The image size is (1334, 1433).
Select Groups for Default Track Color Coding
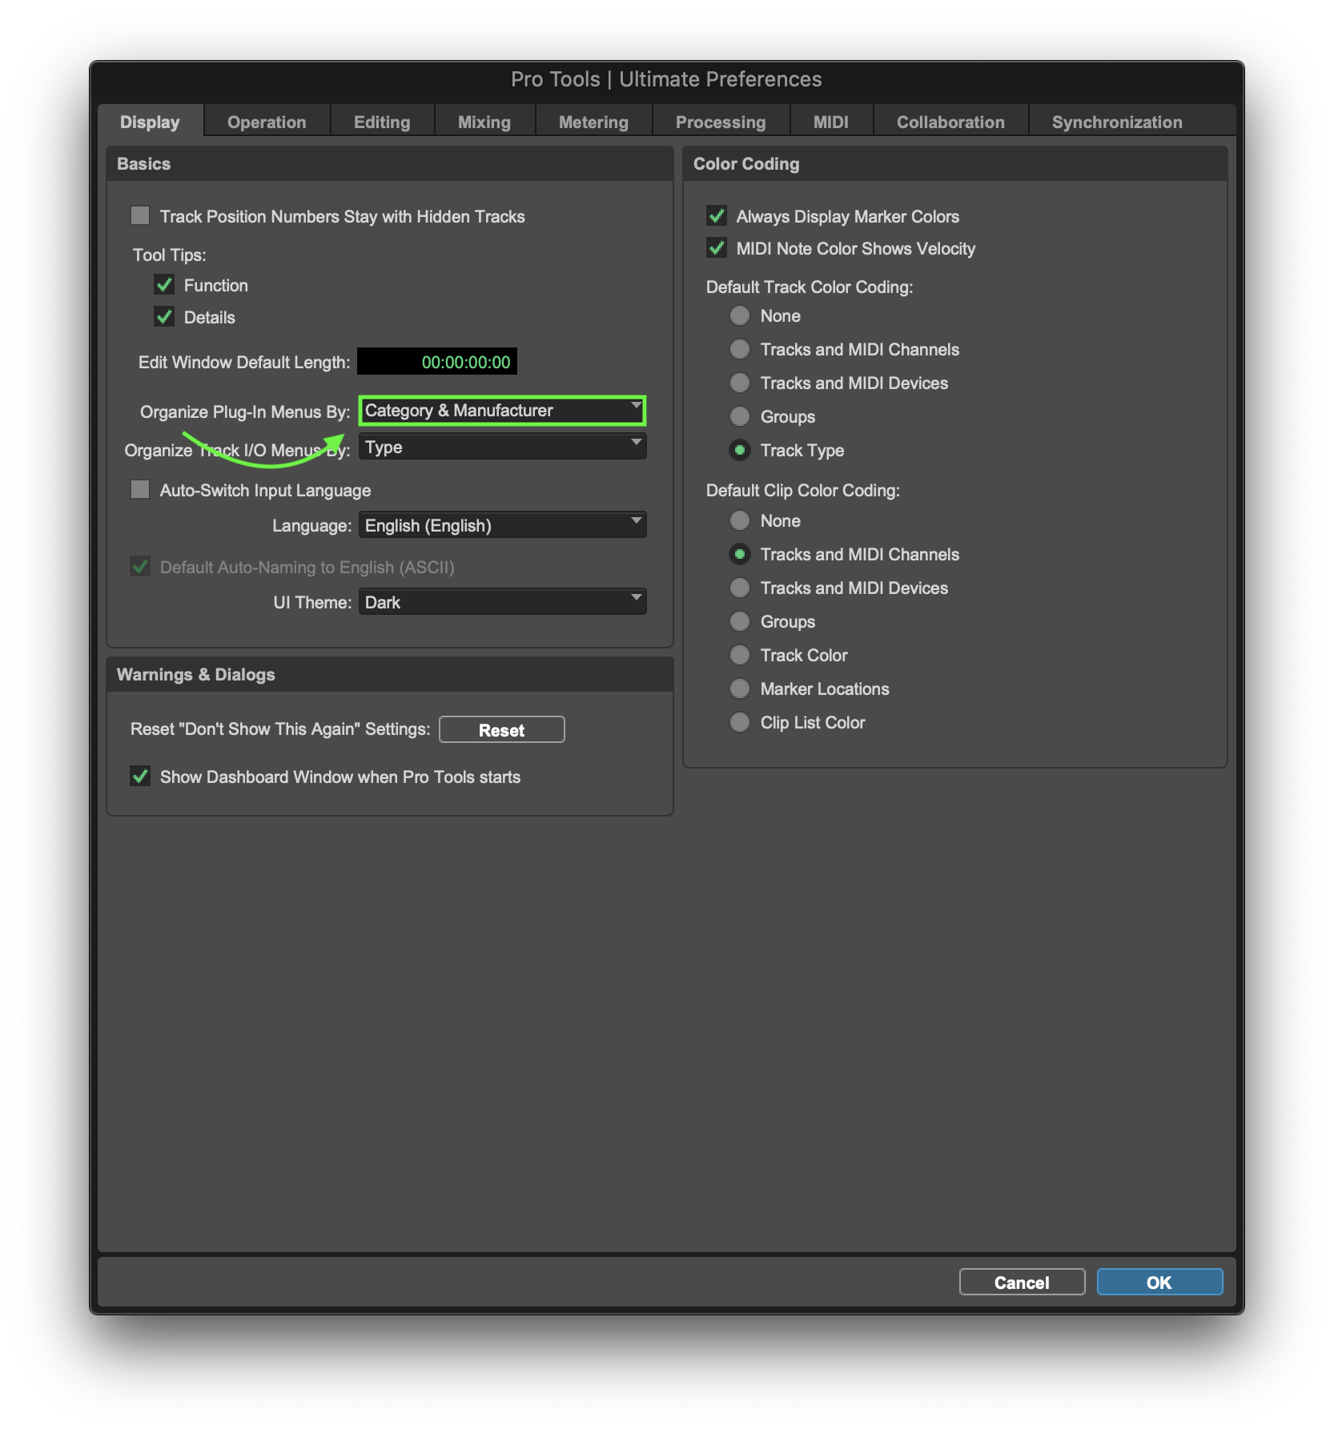(740, 416)
